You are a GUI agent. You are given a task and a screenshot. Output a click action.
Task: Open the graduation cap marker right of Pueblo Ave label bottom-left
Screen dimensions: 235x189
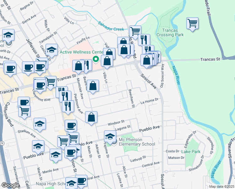[56, 155]
